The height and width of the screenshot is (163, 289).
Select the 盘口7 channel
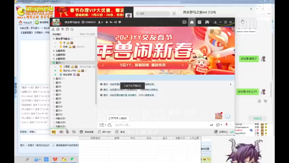coord(59,95)
